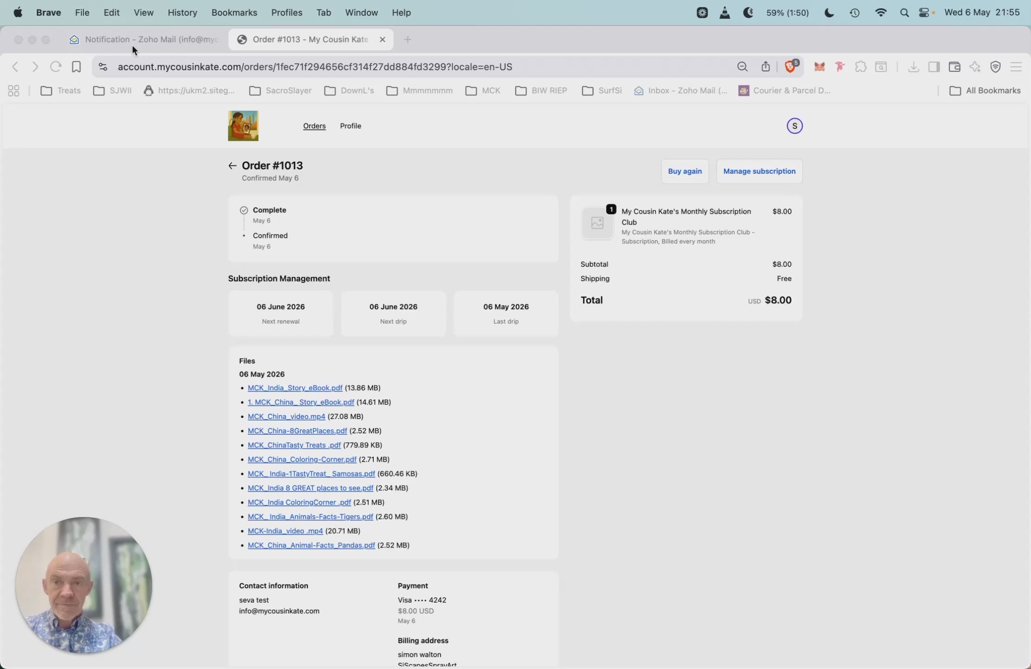Download MCK_China_video.mp4
This screenshot has height=669, width=1031.
click(x=286, y=417)
